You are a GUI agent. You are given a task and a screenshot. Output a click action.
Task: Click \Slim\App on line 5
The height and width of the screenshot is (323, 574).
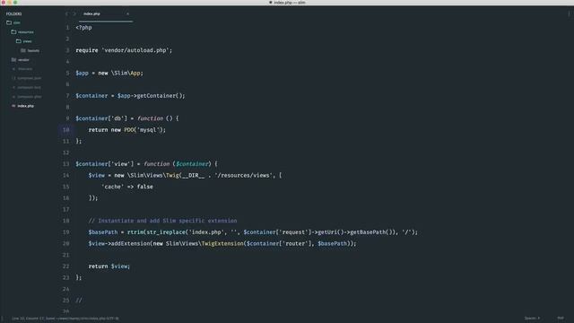pyautogui.click(x=126, y=73)
